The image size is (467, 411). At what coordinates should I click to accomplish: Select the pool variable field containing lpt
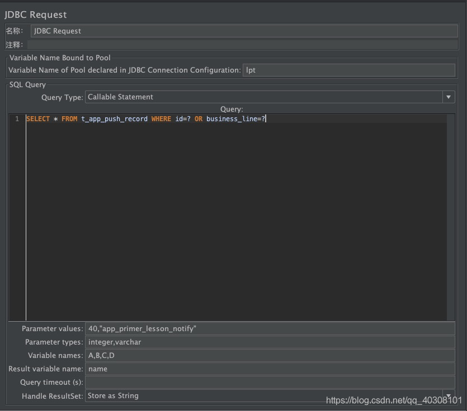(347, 70)
